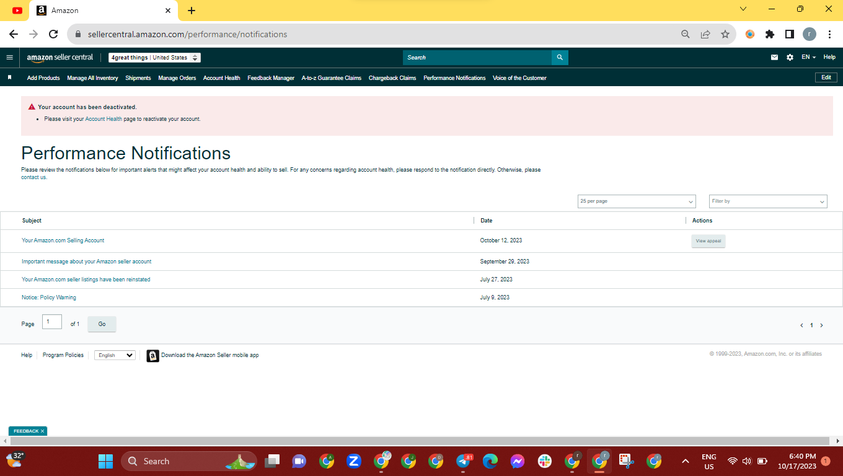Open Add Products in the navigation bar
This screenshot has height=476, width=843.
tap(43, 78)
